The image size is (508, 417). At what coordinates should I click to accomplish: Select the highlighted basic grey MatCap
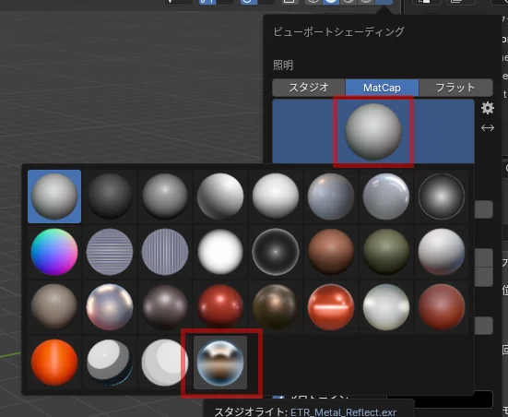click(54, 197)
